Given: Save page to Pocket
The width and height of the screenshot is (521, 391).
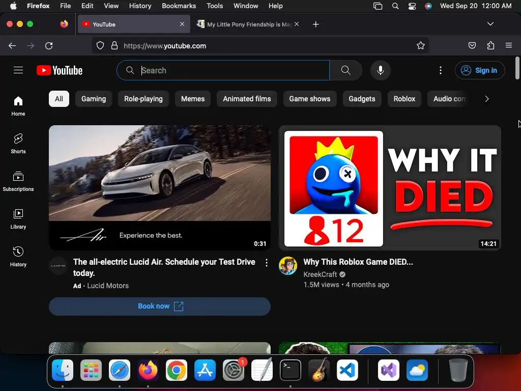Looking at the screenshot, I should pyautogui.click(x=472, y=45).
